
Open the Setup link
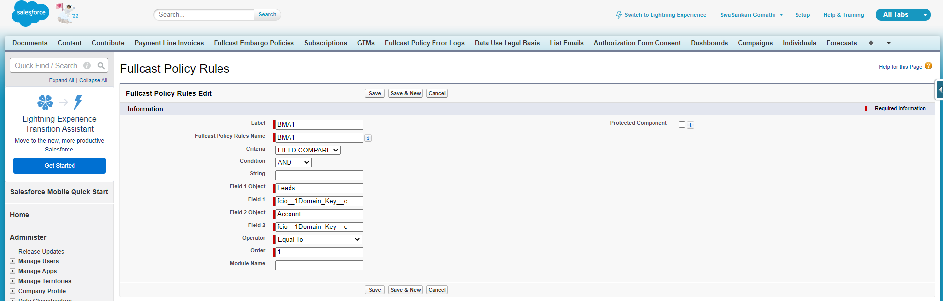click(802, 15)
